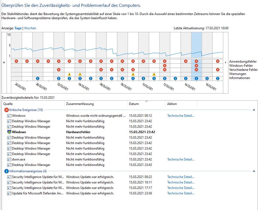Click the '15.03.2021 17:17' date cell
This screenshot has width=259, height=210.
140,188
